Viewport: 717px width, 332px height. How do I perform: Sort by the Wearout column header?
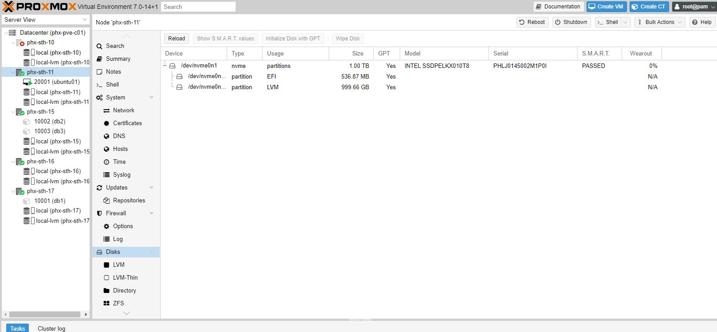[x=642, y=54]
